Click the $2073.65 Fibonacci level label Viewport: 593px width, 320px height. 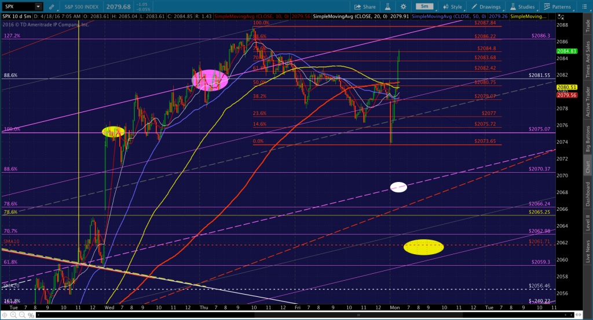click(485, 141)
